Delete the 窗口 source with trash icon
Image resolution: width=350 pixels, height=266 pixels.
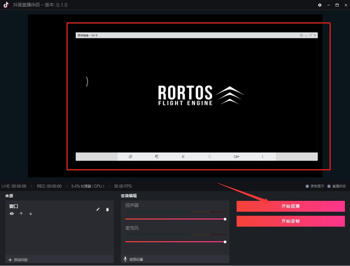pyautogui.click(x=108, y=209)
